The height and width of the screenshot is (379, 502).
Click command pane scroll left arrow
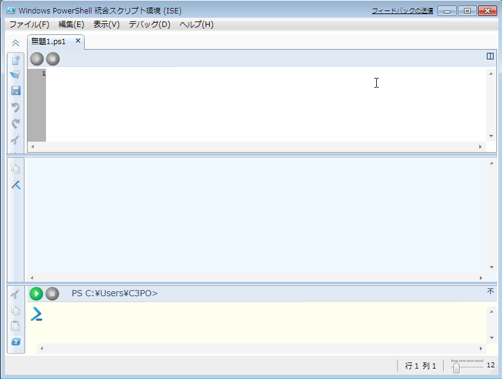42,348
